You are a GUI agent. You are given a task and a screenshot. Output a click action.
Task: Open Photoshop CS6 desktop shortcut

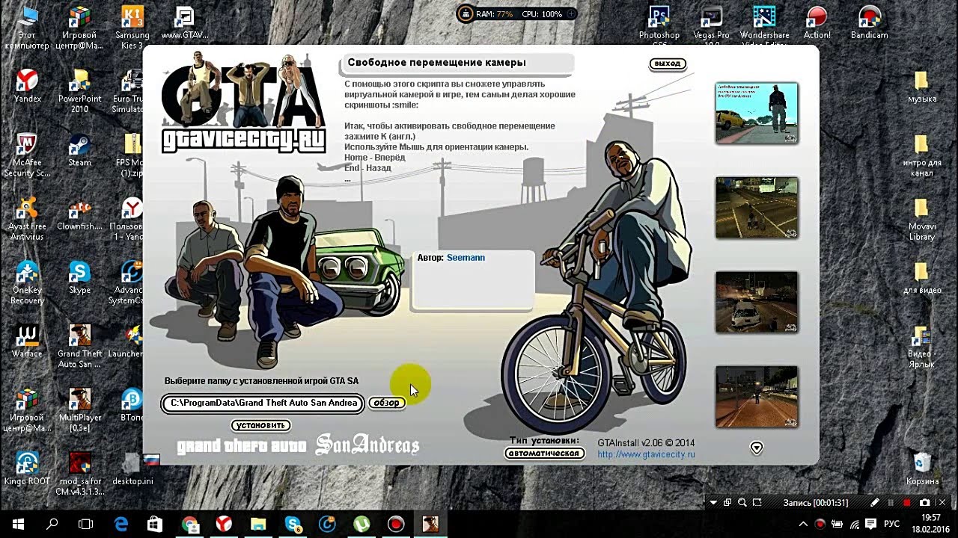tap(659, 26)
